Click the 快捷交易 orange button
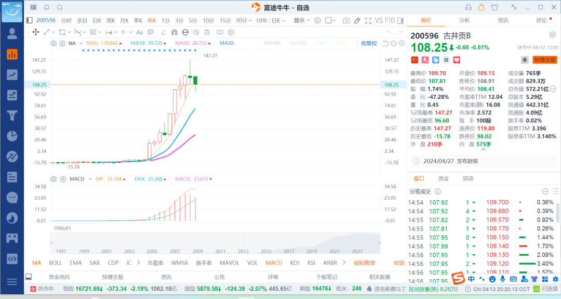Screen dimensions: 561x299 [545, 60]
